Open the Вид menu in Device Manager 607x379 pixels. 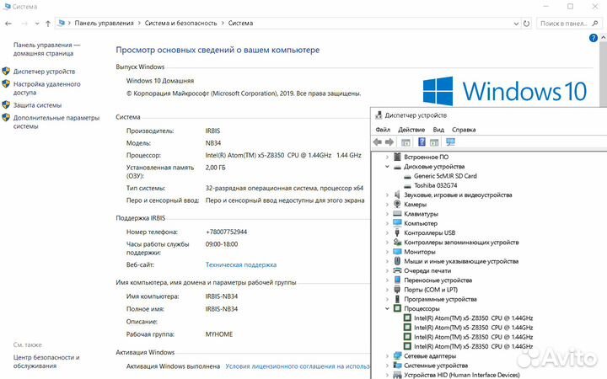point(438,130)
